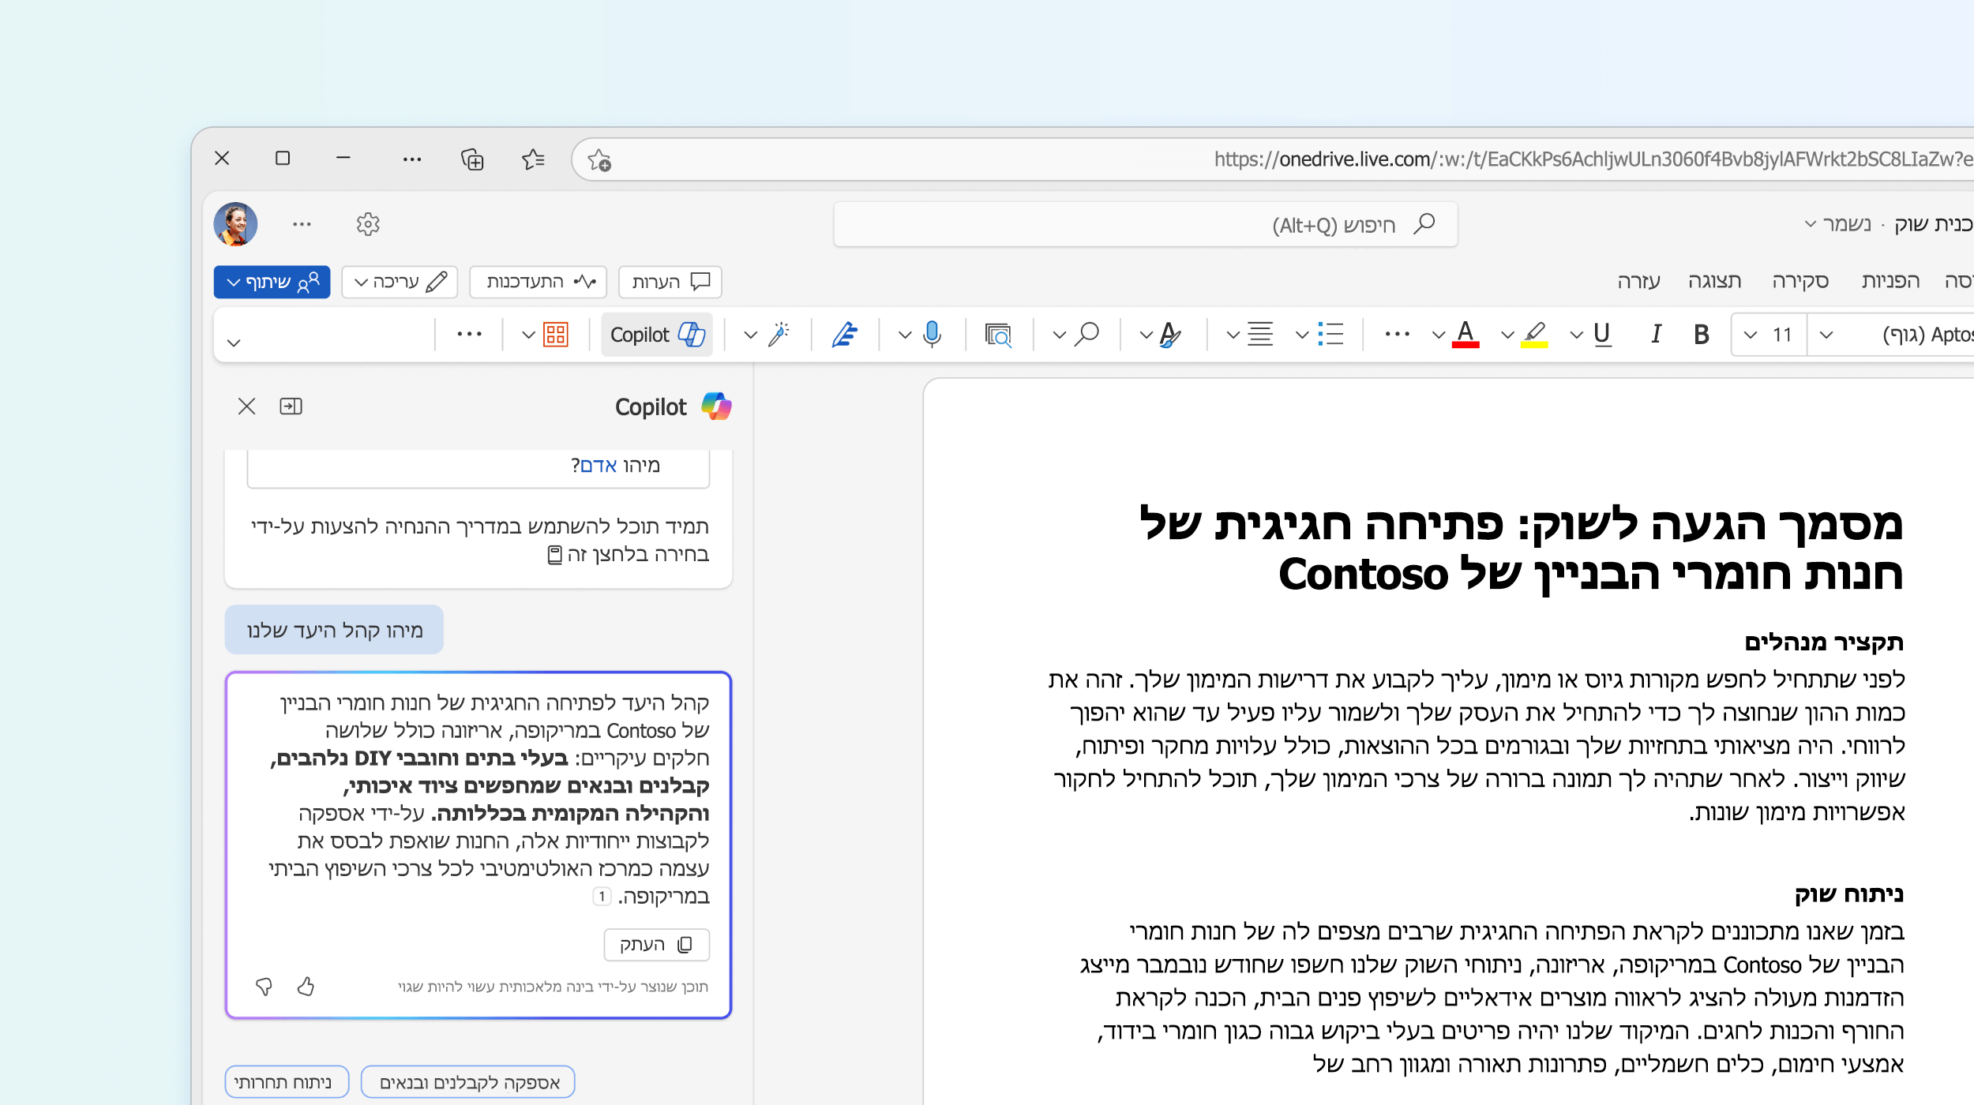Open Copilot from the ribbon

pyautogui.click(x=657, y=335)
